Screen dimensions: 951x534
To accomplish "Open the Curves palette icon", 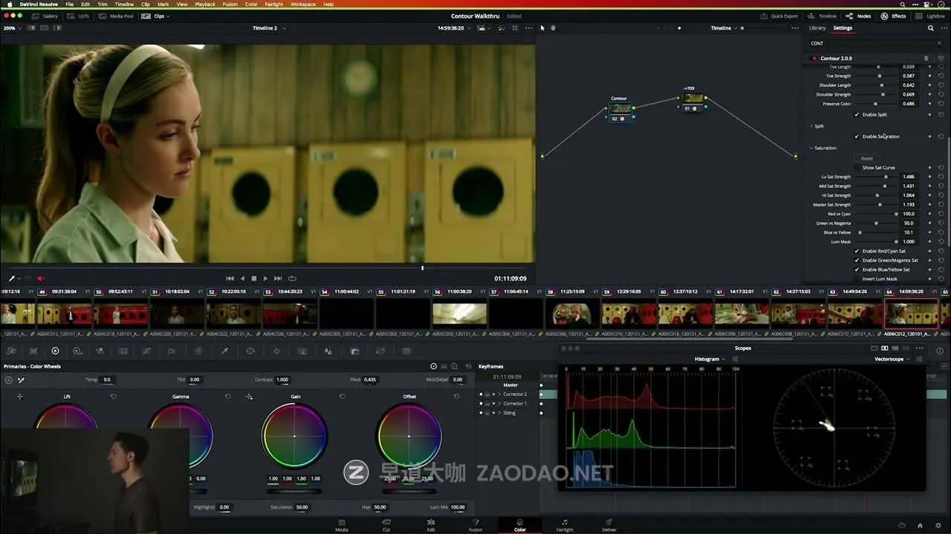I will coord(146,351).
